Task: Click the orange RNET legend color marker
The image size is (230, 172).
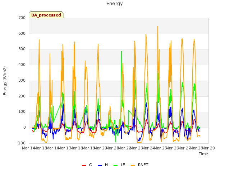Action: tap(133, 166)
